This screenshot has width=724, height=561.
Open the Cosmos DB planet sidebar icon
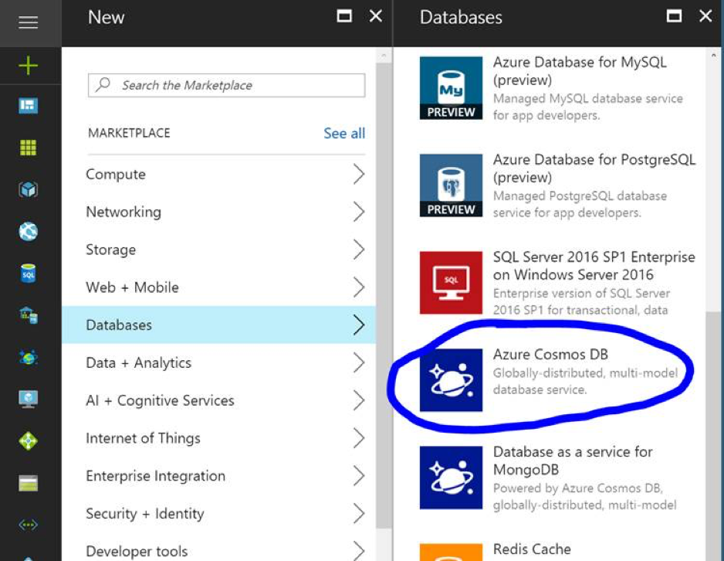[28, 357]
